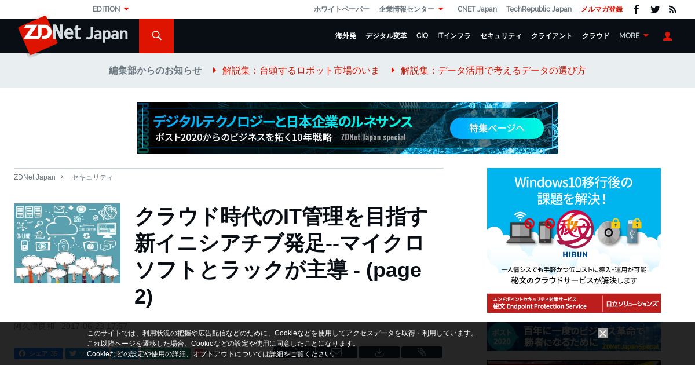Go to ZDNet Japan home logo
The height and width of the screenshot is (365, 695).
point(73,34)
